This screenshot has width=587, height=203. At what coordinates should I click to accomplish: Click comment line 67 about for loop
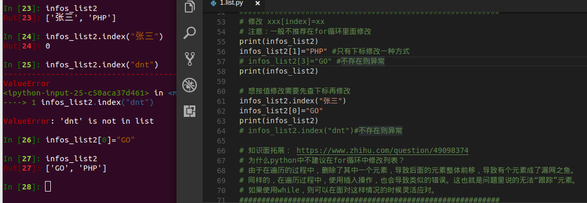[x=322, y=160]
